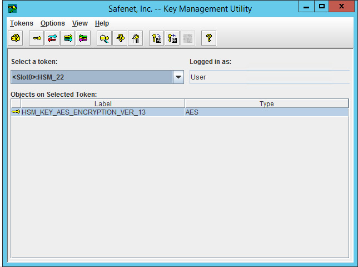
Task: Click the magnifying glass key icon
Action: 104,38
